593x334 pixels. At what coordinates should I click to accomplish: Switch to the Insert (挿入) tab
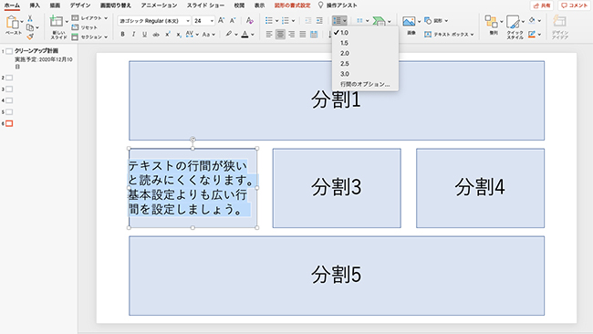pyautogui.click(x=35, y=5)
